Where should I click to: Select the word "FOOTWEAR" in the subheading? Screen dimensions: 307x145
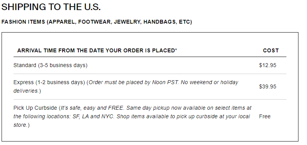pyautogui.click(x=95, y=22)
